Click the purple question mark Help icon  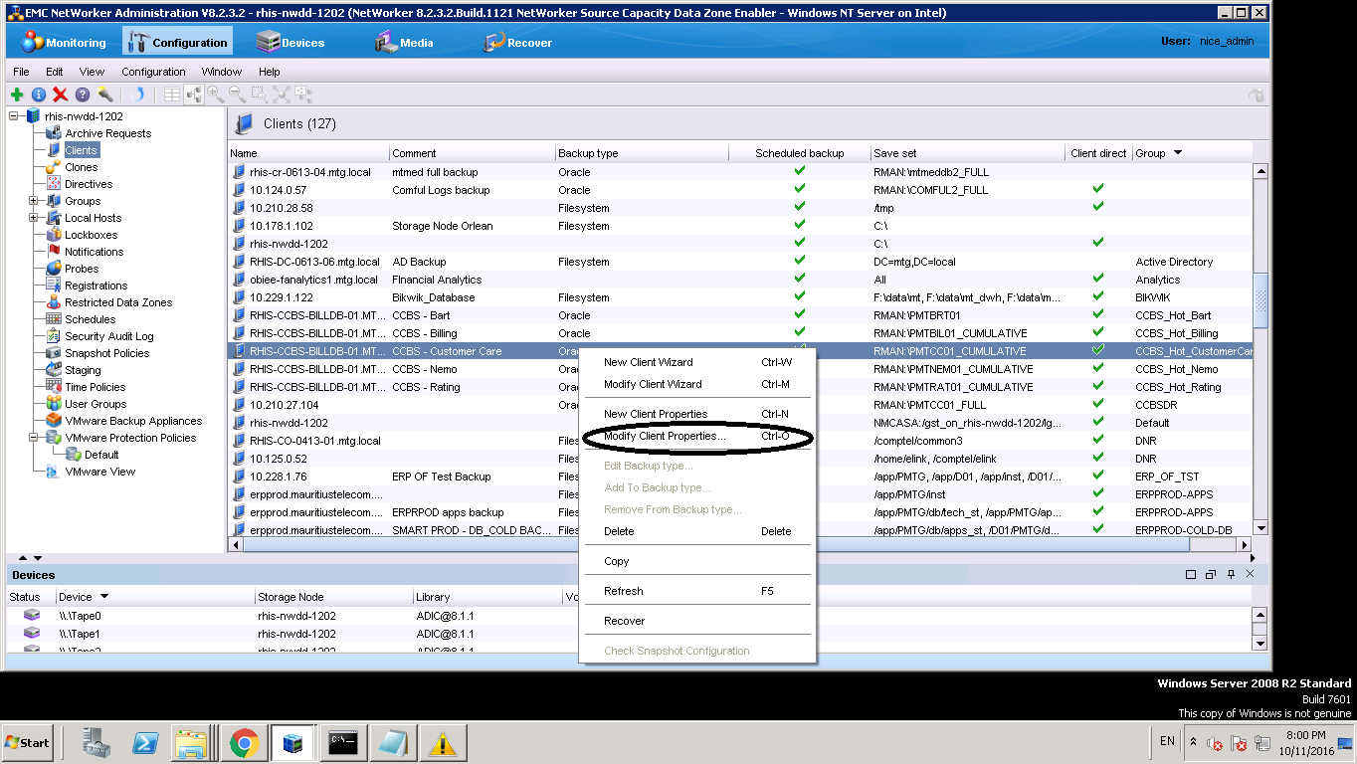pyautogui.click(x=82, y=95)
